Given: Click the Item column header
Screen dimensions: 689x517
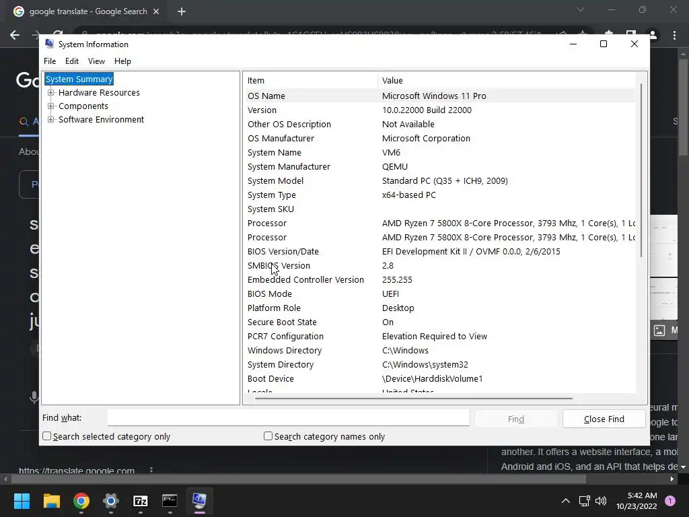Looking at the screenshot, I should [310, 81].
